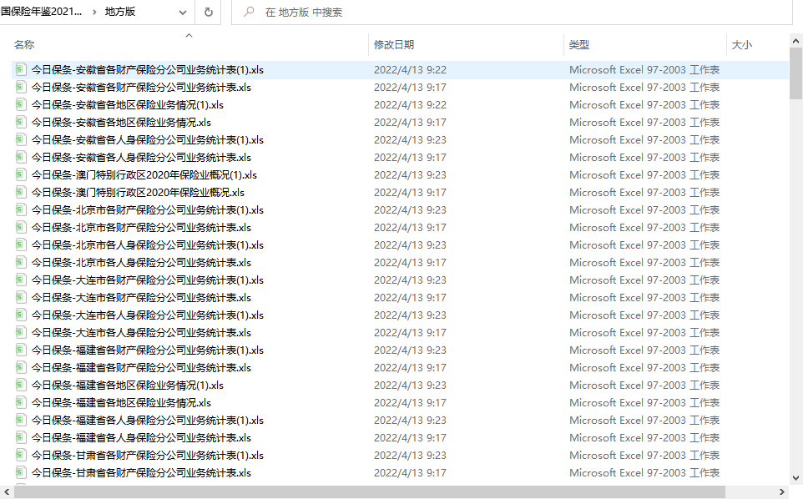Click type cell of 大连市各人身保险分公司业务统计表.xls row
Image resolution: width=803 pixels, height=499 pixels.
click(644, 333)
